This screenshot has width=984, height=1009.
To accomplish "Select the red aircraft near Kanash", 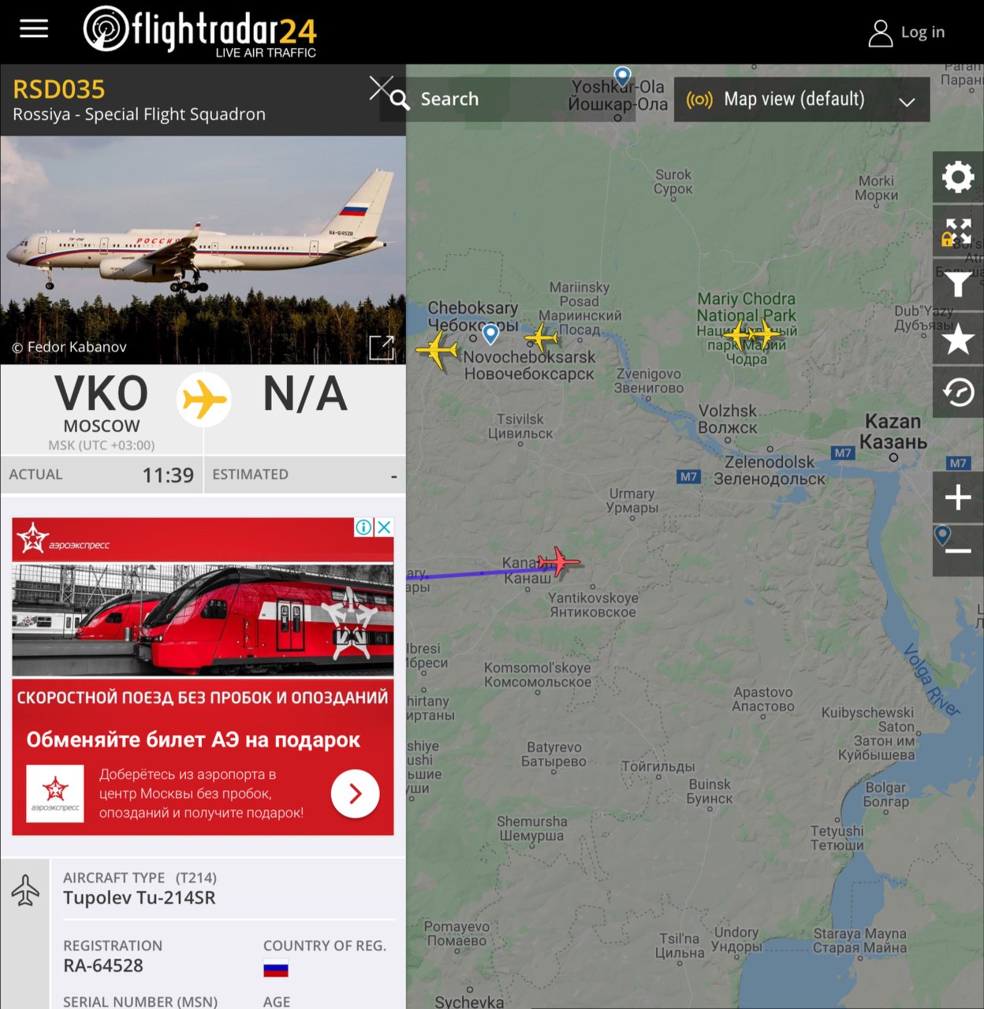I will pyautogui.click(x=559, y=561).
